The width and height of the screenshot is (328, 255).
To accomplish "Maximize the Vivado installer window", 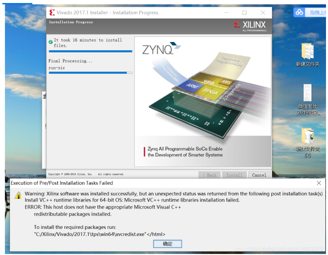I will click(244, 13).
